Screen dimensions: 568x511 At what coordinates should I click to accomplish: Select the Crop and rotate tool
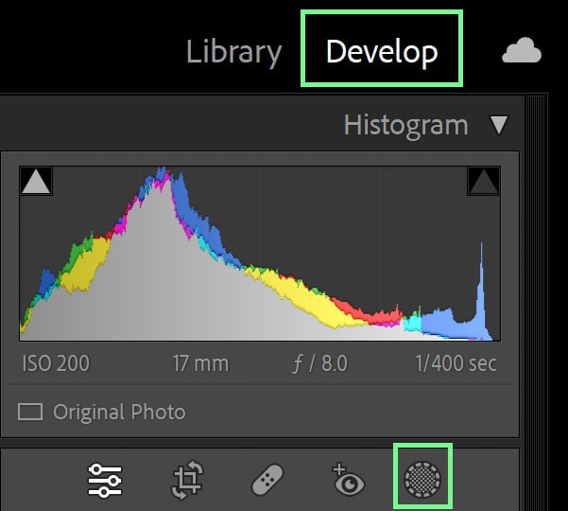[187, 480]
